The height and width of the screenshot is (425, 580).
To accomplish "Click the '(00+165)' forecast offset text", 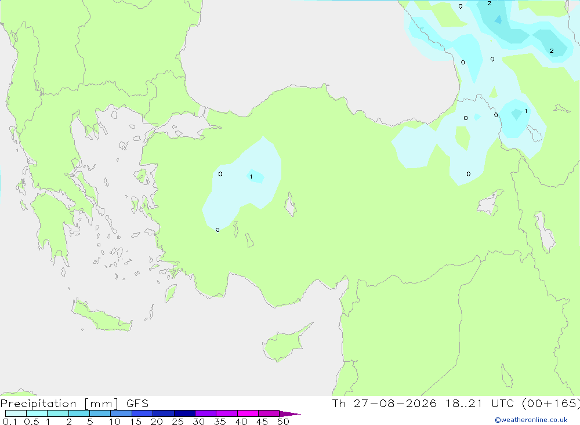I will click(551, 404).
